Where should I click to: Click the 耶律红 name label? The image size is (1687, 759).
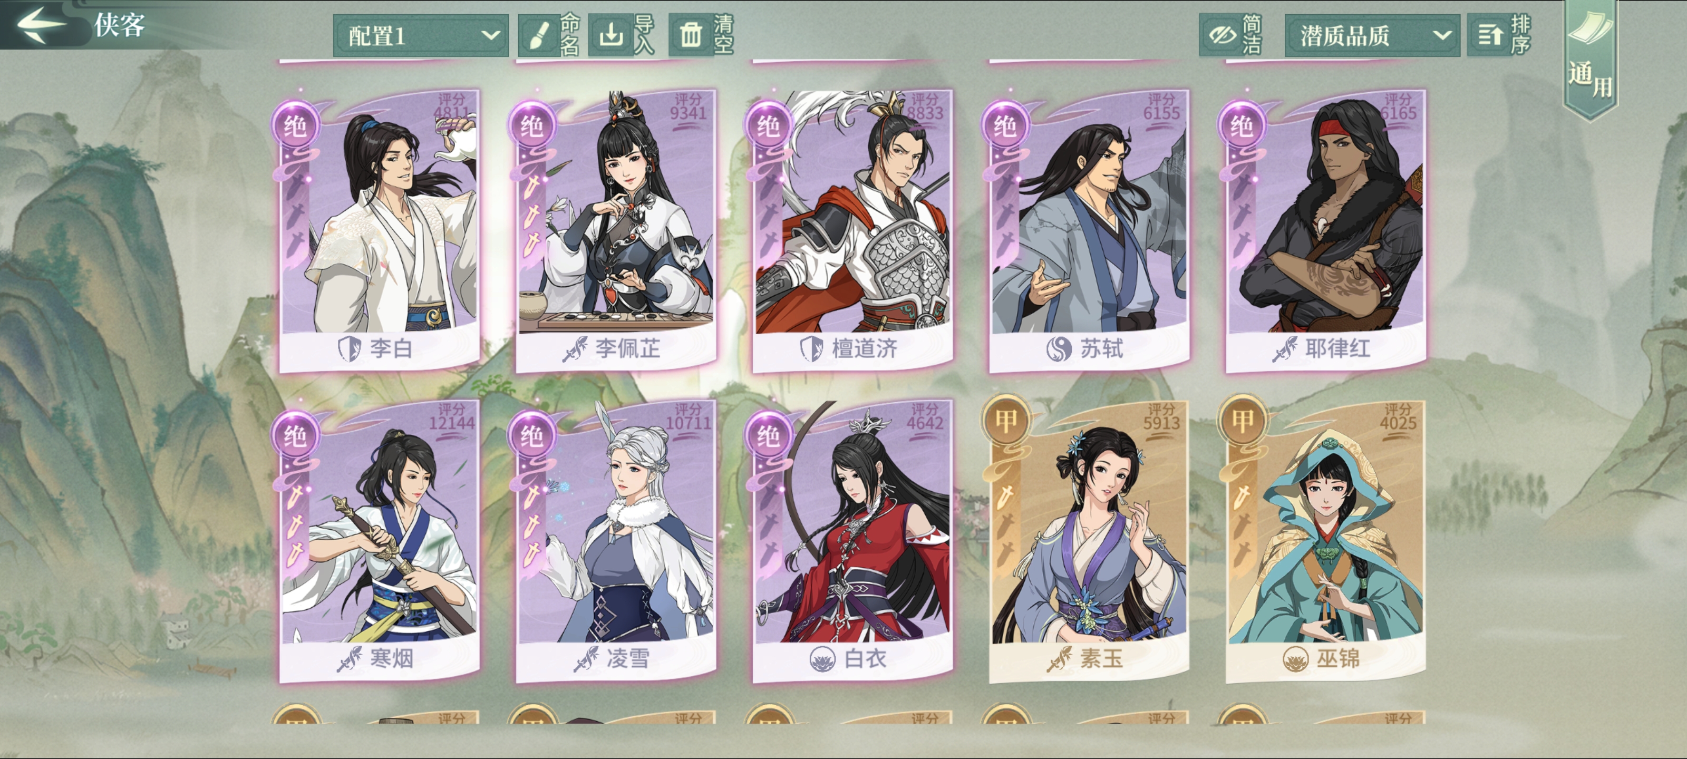tap(1337, 348)
